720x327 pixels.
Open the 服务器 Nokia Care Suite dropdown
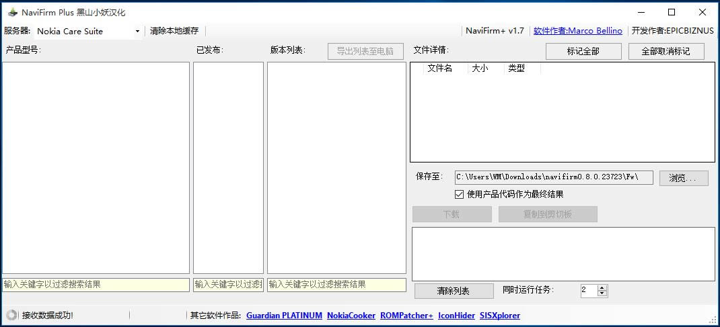point(88,31)
